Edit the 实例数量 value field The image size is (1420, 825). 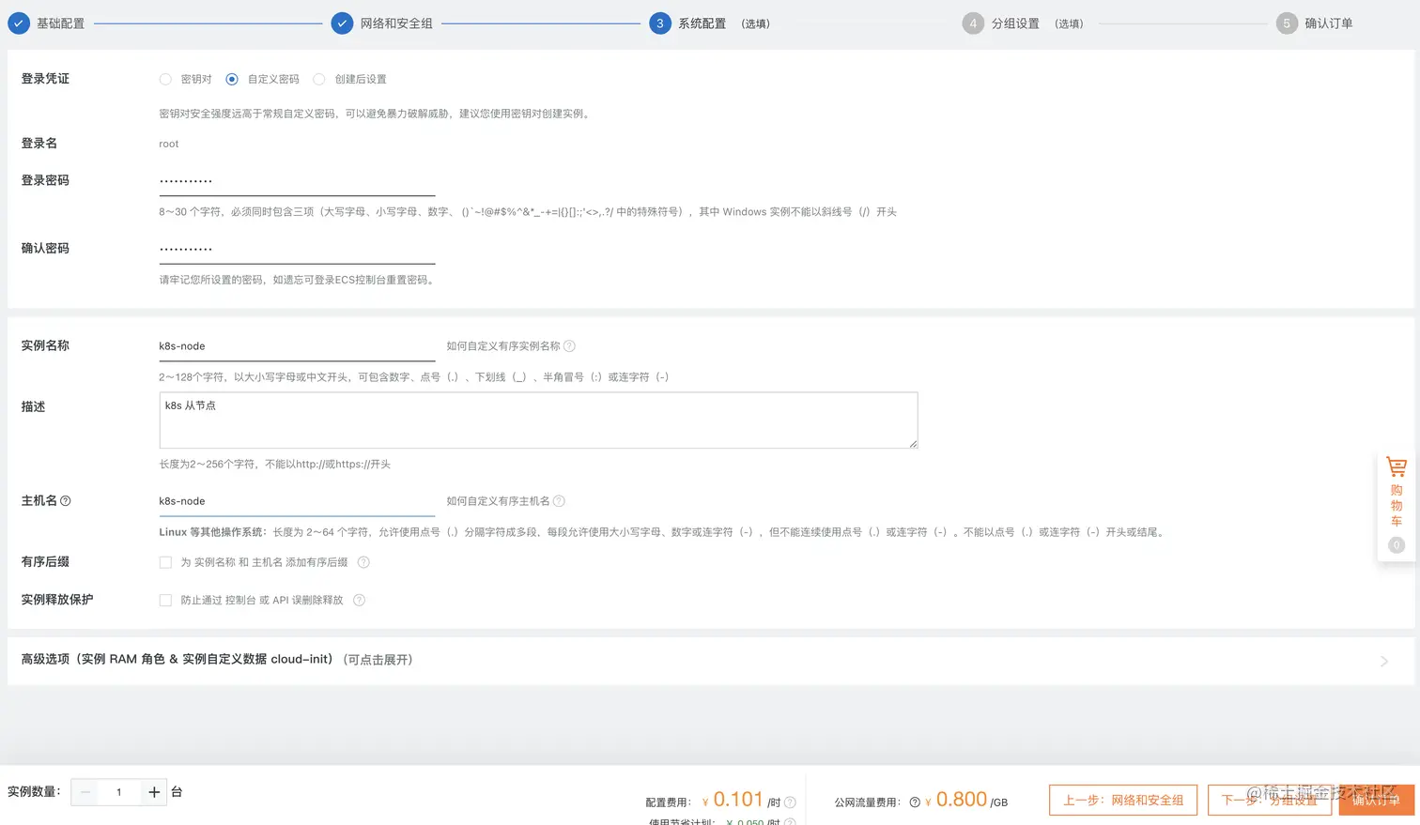tap(119, 792)
